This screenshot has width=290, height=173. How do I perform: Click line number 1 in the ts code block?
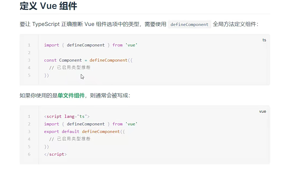click(29, 45)
